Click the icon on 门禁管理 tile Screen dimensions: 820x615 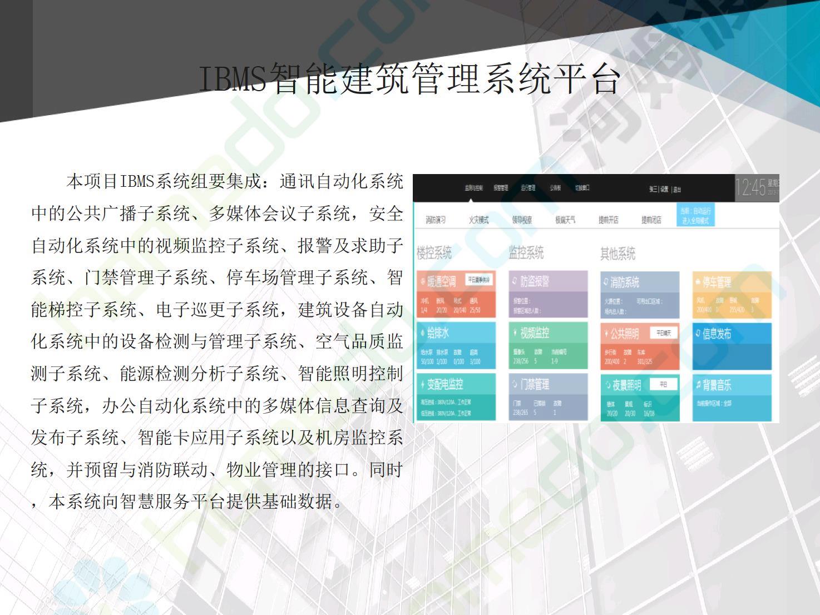point(515,384)
